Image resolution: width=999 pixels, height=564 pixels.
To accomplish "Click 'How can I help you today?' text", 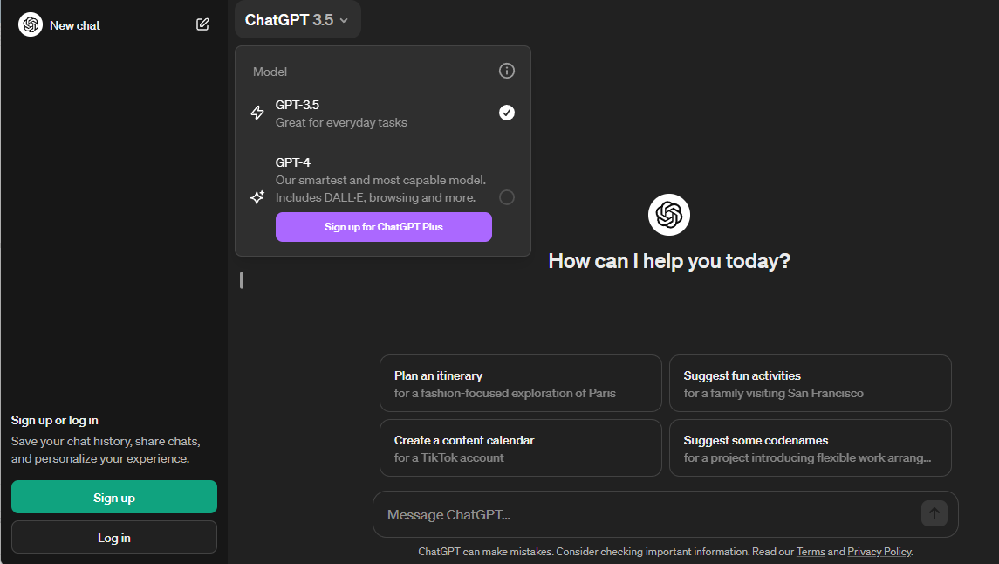I will point(669,261).
